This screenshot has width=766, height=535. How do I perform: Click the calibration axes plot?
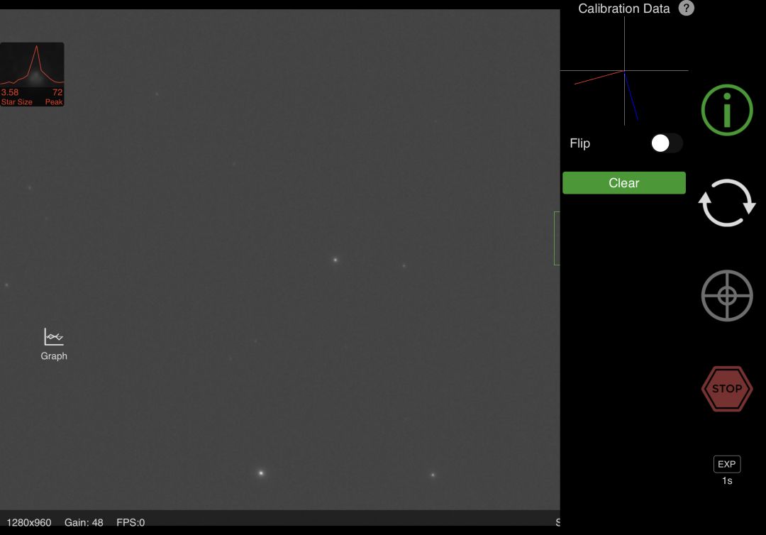click(x=624, y=71)
